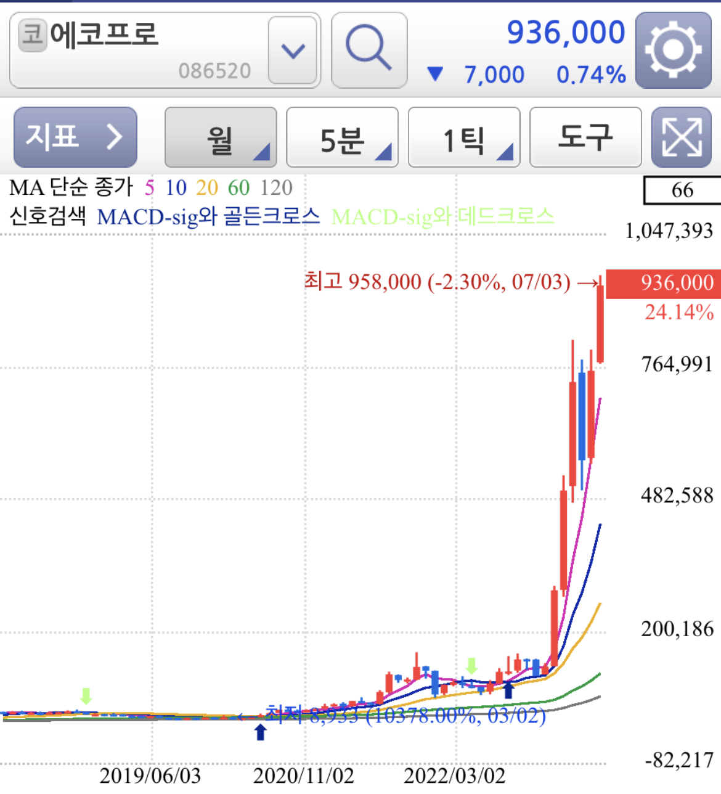
Task: Expand the chart to fullscreen
Action: click(x=681, y=137)
